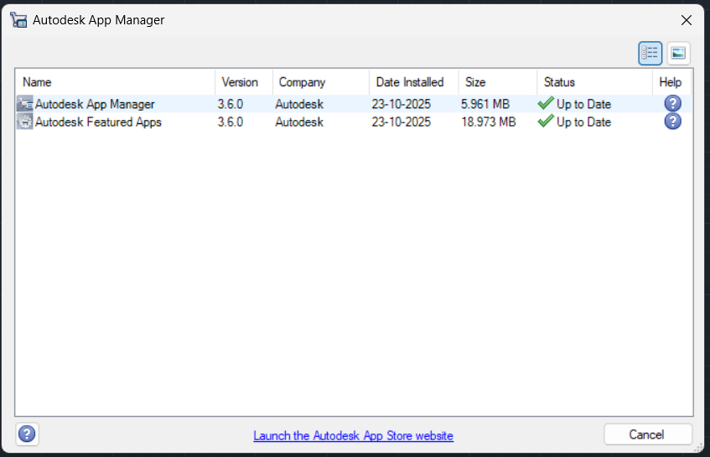Click the shopping cart title bar icon
Image resolution: width=710 pixels, height=457 pixels.
tap(18, 20)
